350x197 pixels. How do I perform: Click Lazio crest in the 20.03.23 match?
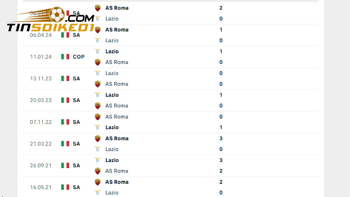click(98, 95)
